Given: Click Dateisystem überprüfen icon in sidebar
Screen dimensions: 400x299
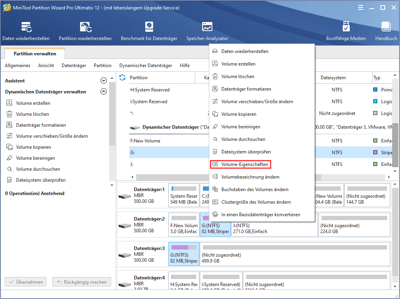Looking at the screenshot, I should point(9,180).
